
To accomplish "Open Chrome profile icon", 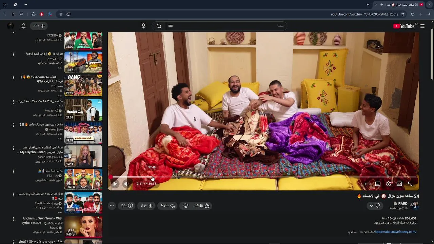I will pyautogui.click(x=13, y=14).
